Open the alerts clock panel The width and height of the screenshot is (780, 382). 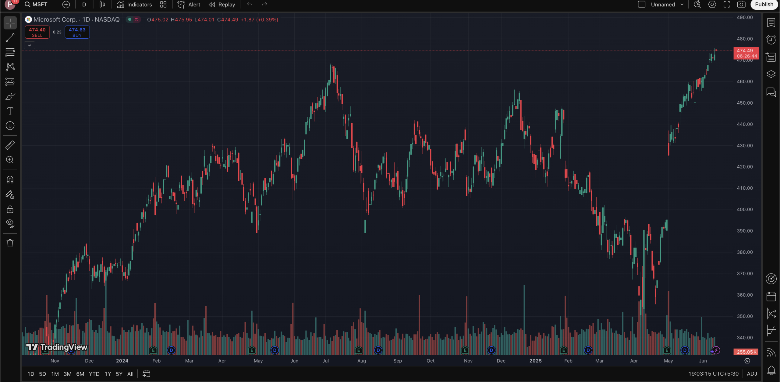coord(771,40)
